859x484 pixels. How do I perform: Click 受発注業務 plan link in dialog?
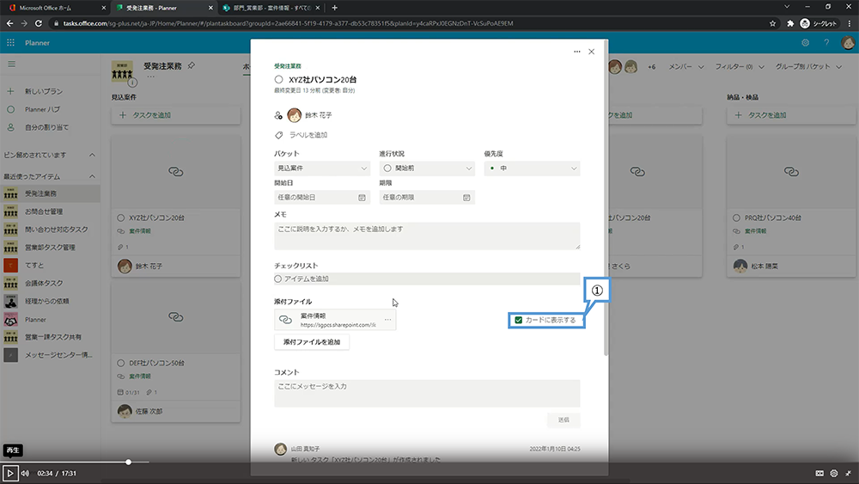coord(288,66)
